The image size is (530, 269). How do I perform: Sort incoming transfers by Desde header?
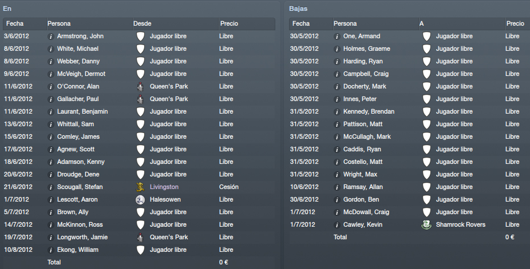pyautogui.click(x=175, y=23)
